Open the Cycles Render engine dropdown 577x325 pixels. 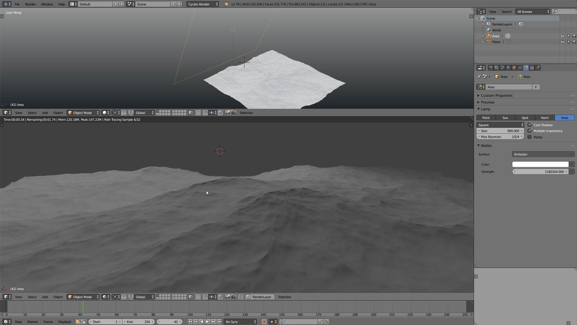pyautogui.click(x=203, y=4)
